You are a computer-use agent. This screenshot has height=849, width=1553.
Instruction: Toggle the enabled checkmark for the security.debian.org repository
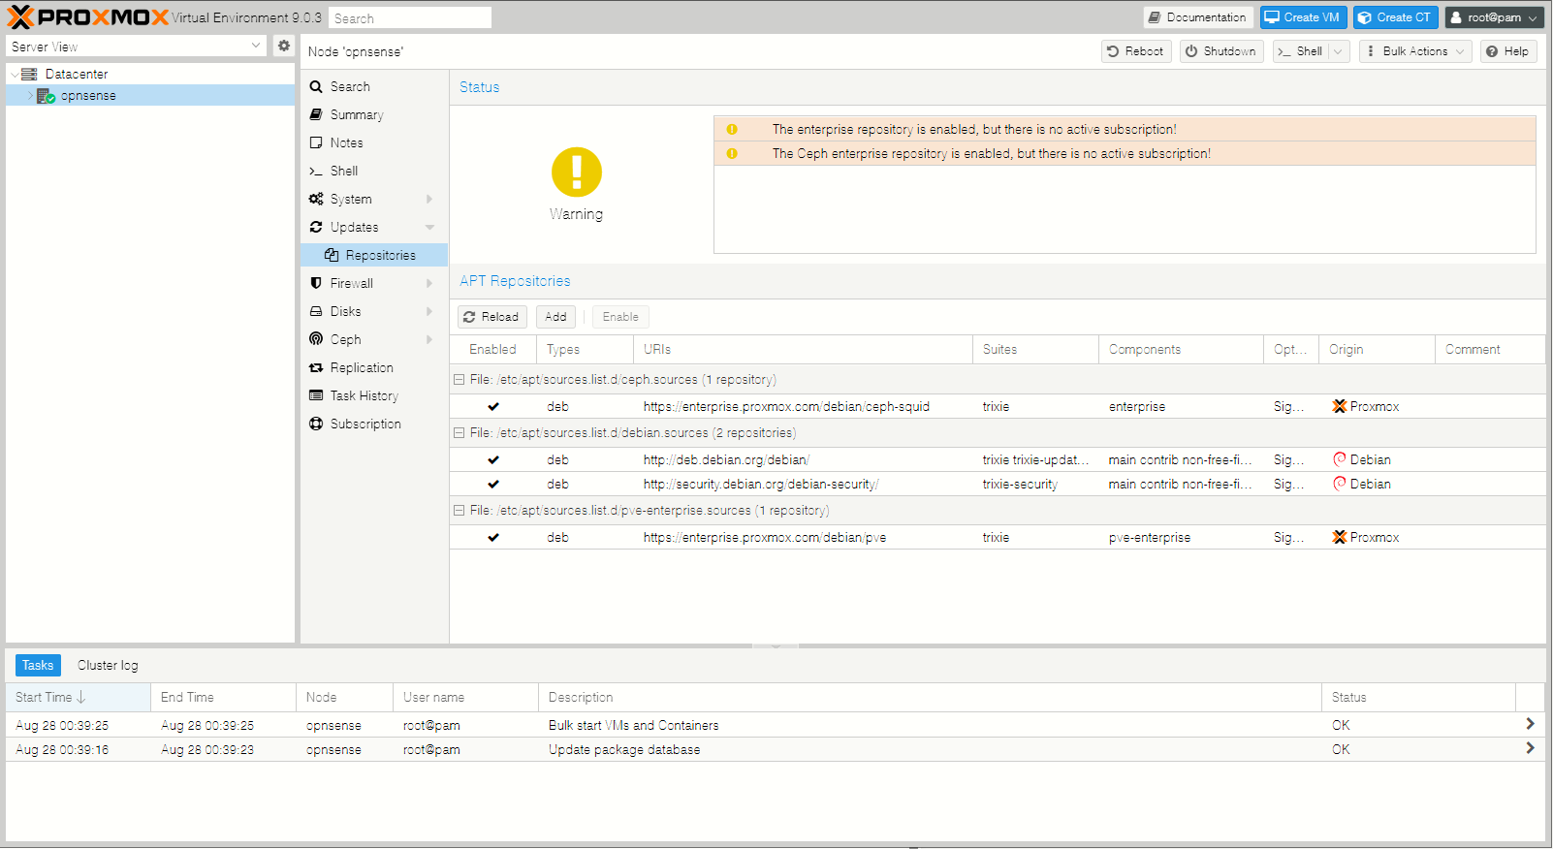click(x=493, y=485)
